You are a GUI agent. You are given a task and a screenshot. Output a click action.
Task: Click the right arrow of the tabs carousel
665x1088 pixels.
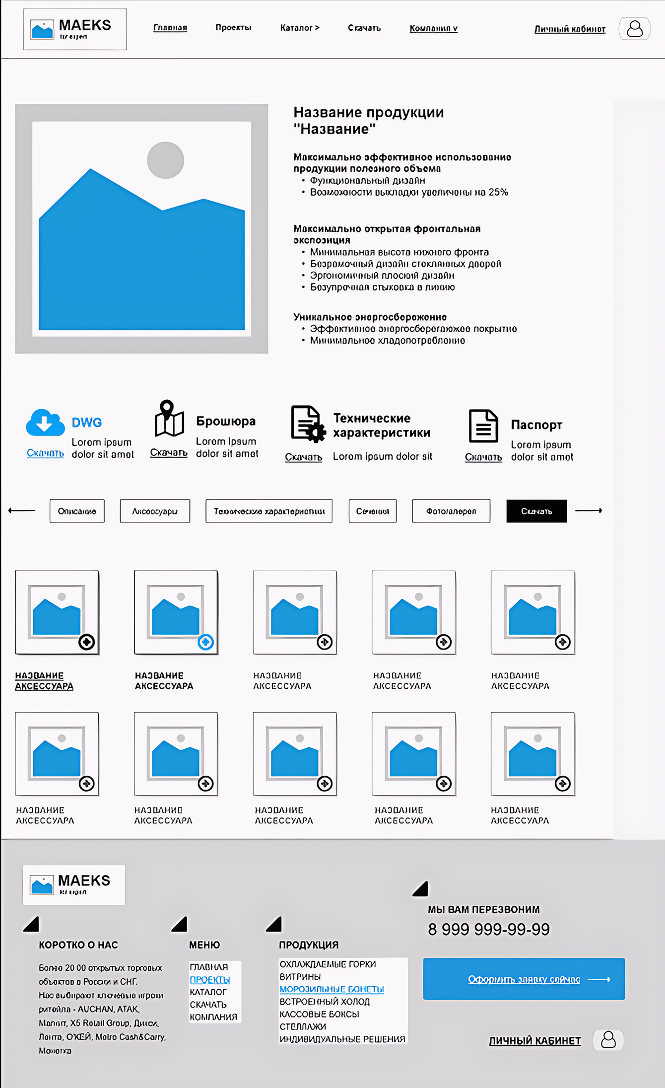(x=589, y=510)
